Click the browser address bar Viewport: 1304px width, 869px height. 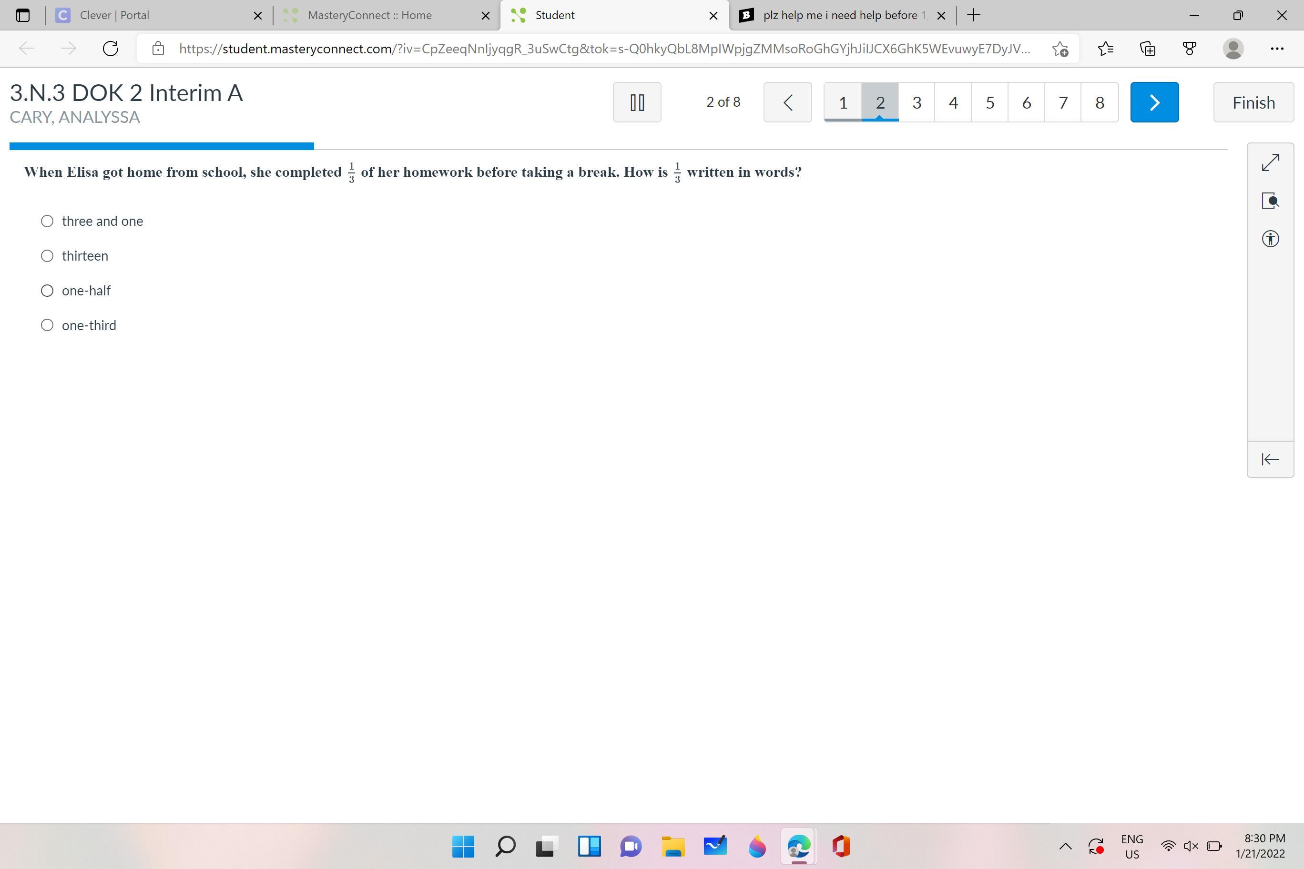point(604,49)
